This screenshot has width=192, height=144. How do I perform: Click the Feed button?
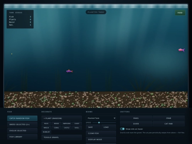coord(180,13)
